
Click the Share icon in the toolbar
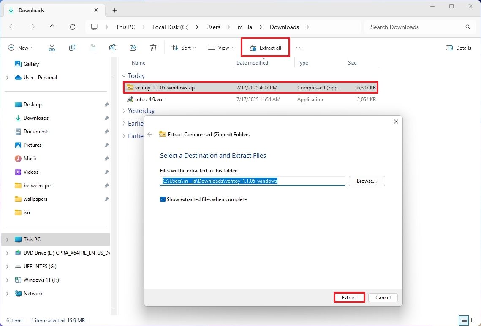133,48
